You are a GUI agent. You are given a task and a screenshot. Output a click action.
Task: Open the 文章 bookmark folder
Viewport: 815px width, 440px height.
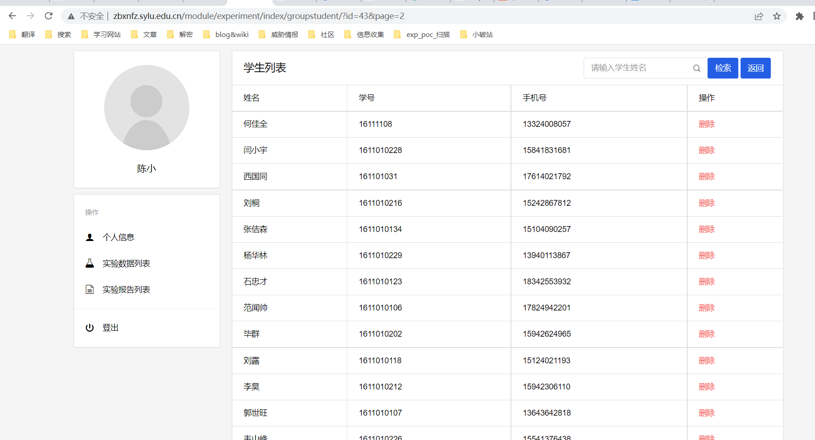[x=144, y=35]
